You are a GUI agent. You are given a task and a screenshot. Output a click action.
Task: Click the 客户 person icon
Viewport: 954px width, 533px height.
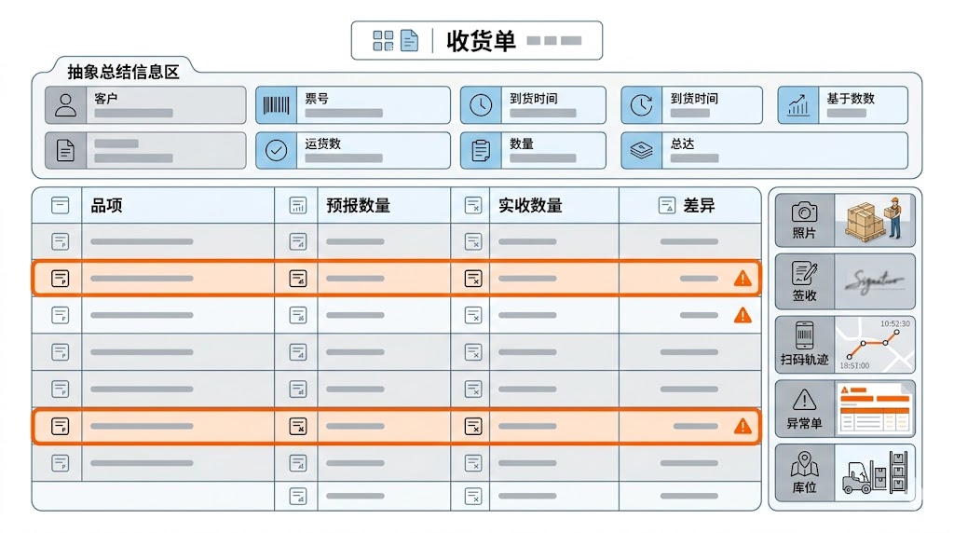pos(65,105)
